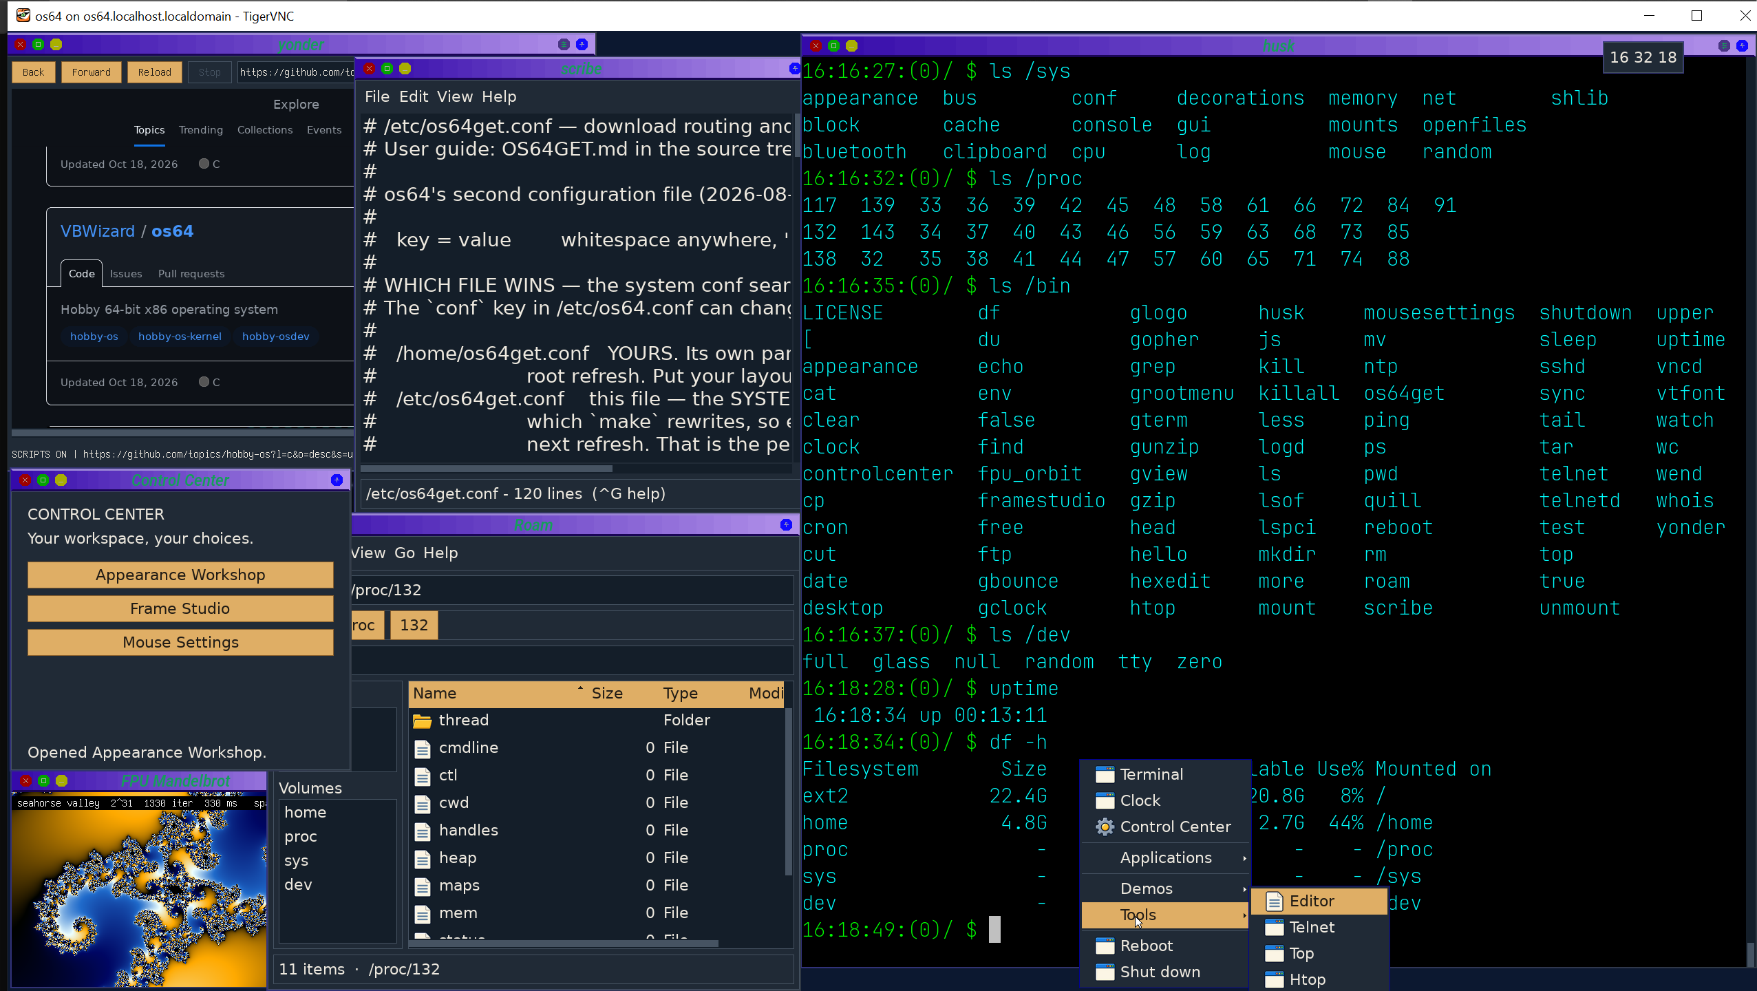Click the Back button in yonder
This screenshot has width=1757, height=991.
click(33, 72)
